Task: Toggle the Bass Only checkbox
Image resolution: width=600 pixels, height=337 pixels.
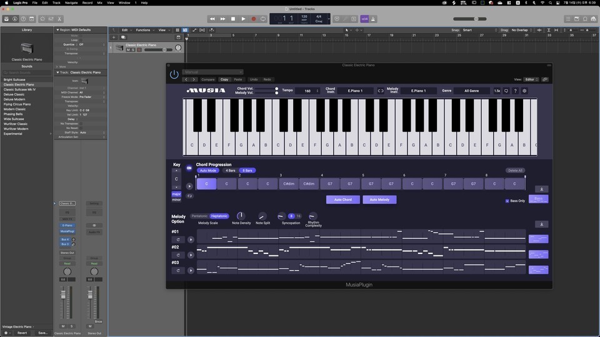Action: (507, 201)
